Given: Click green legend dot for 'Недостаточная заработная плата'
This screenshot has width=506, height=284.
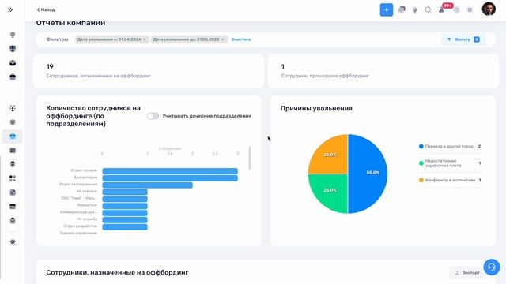Looking at the screenshot, I should pyautogui.click(x=421, y=163).
